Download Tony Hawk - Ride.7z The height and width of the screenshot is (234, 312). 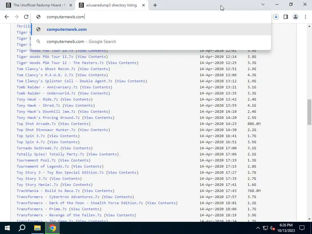click(37, 99)
